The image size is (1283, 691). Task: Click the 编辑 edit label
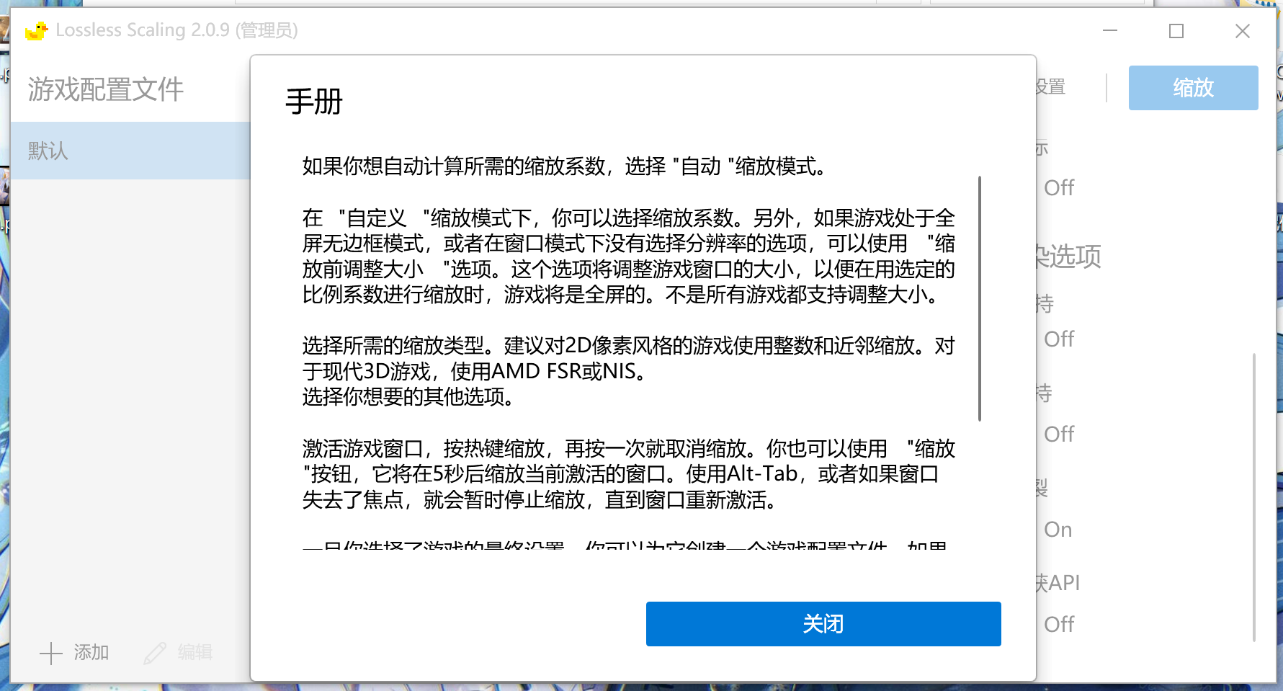[193, 653]
